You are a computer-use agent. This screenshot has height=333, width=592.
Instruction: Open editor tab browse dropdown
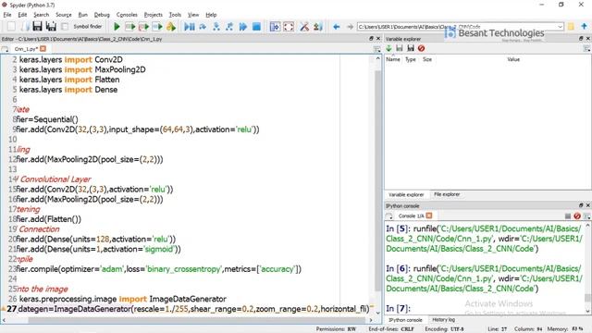pos(5,49)
